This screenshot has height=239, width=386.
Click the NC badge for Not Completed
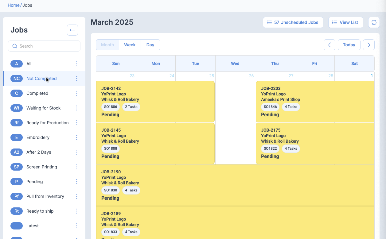click(x=17, y=79)
